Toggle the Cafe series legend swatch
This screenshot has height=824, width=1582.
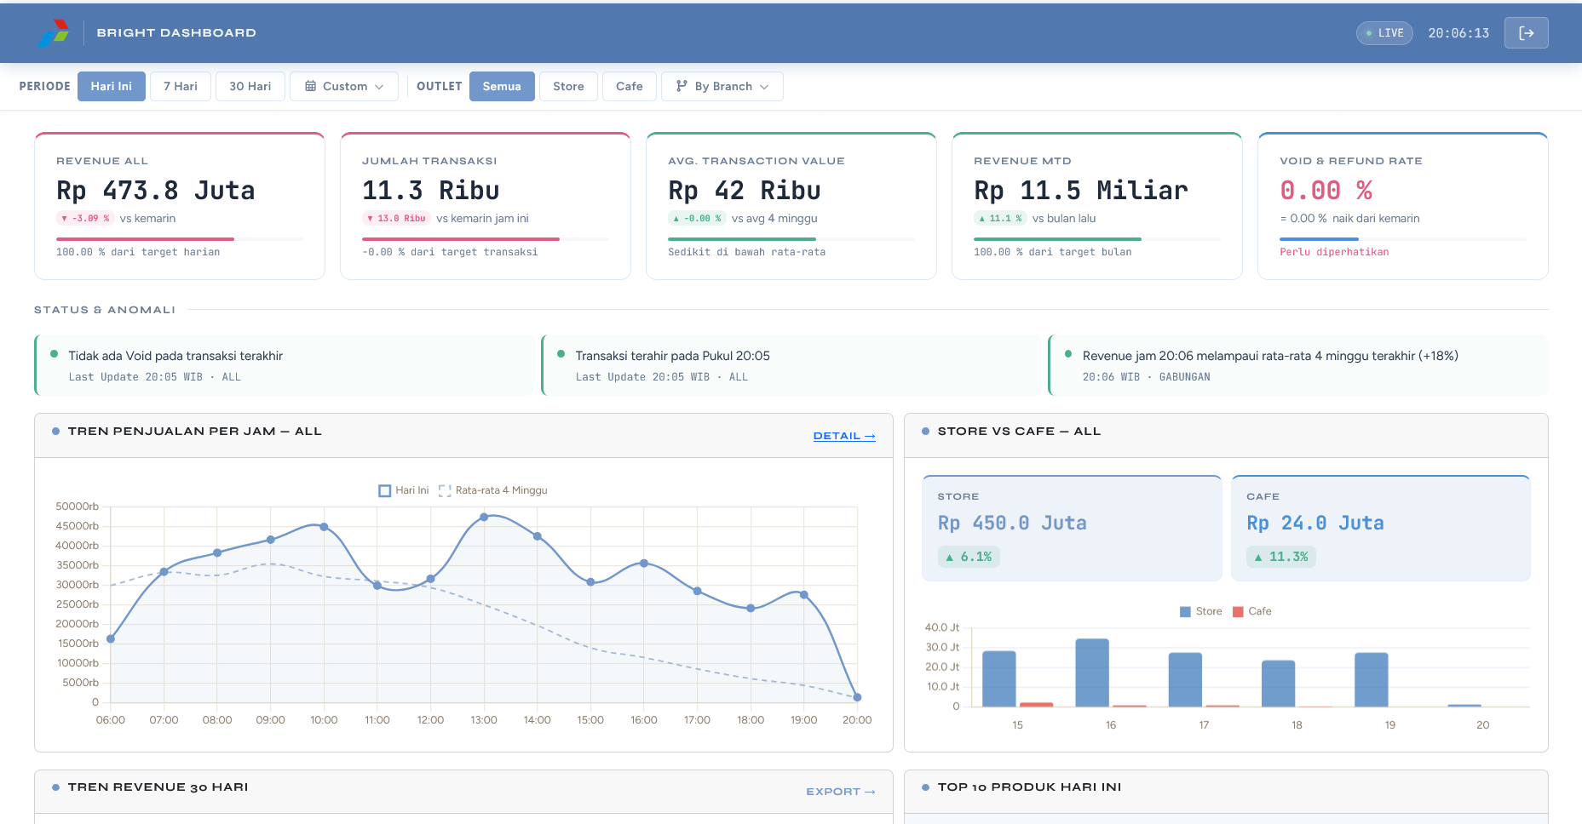tap(1238, 611)
